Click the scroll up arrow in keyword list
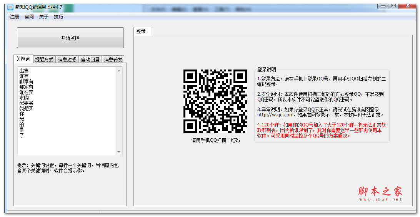 (119, 71)
